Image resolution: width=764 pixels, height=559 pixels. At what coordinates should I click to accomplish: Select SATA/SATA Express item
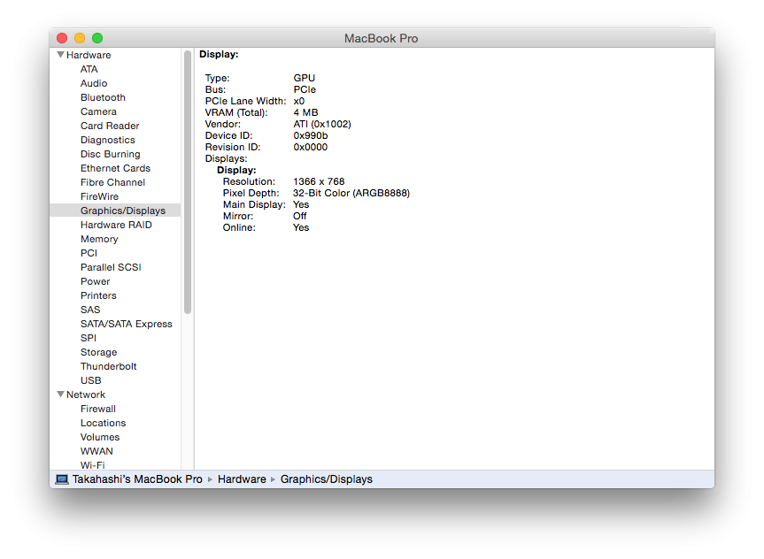point(126,324)
